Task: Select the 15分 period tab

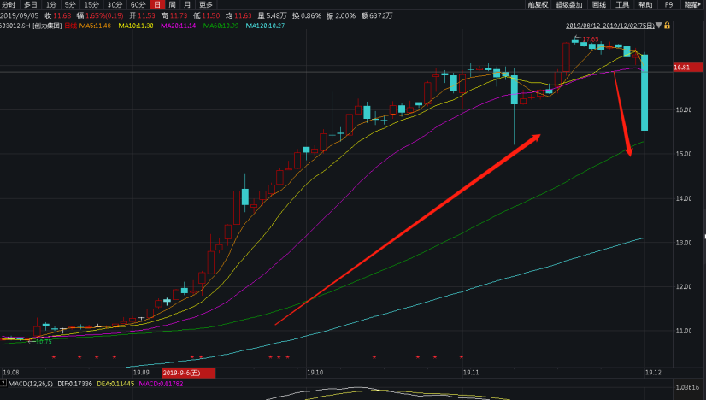Action: pyautogui.click(x=91, y=4)
